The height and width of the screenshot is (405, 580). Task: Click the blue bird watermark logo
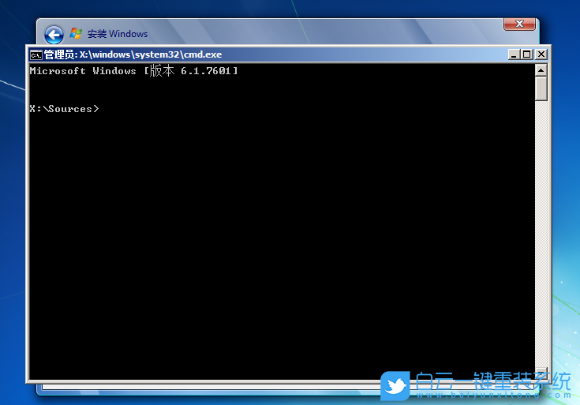(395, 386)
